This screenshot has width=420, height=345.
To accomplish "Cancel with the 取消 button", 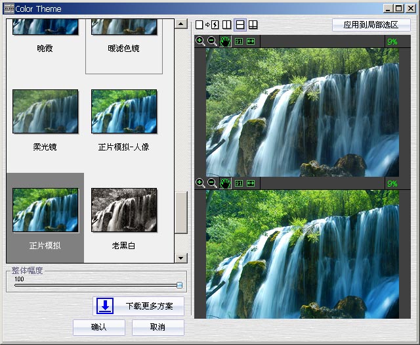I will coord(157,327).
